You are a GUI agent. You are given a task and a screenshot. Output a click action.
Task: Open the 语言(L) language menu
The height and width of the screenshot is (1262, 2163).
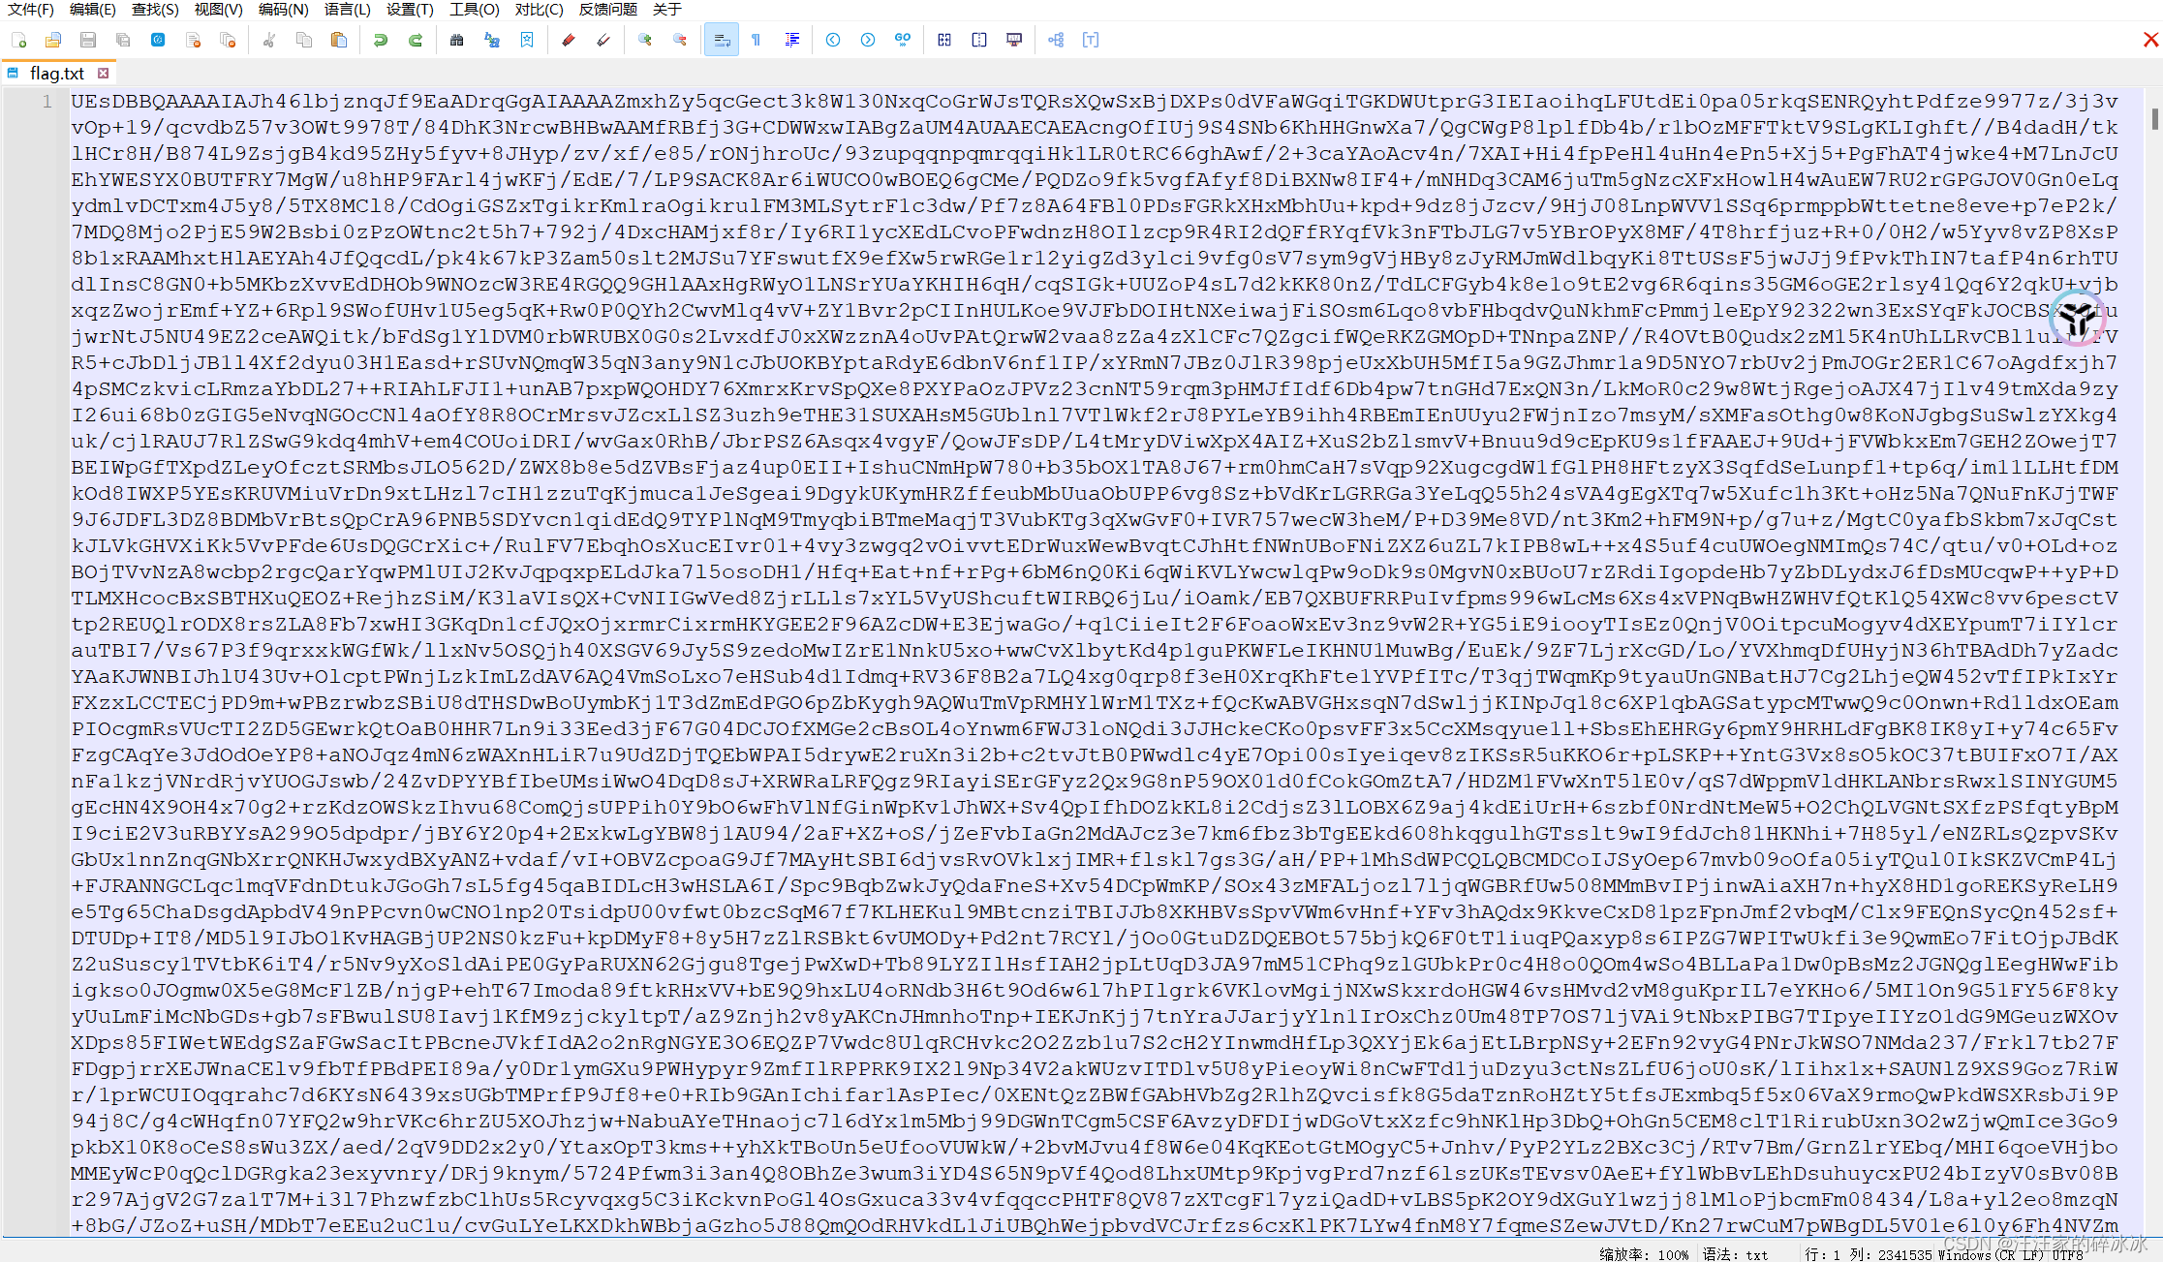tap(347, 10)
